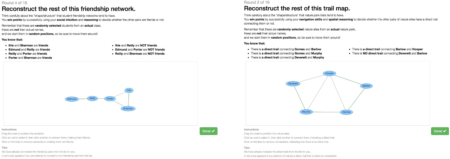This screenshot has width=450, height=159.
Task: Click the trail between Hooper and Deverett
Action: 311,78
